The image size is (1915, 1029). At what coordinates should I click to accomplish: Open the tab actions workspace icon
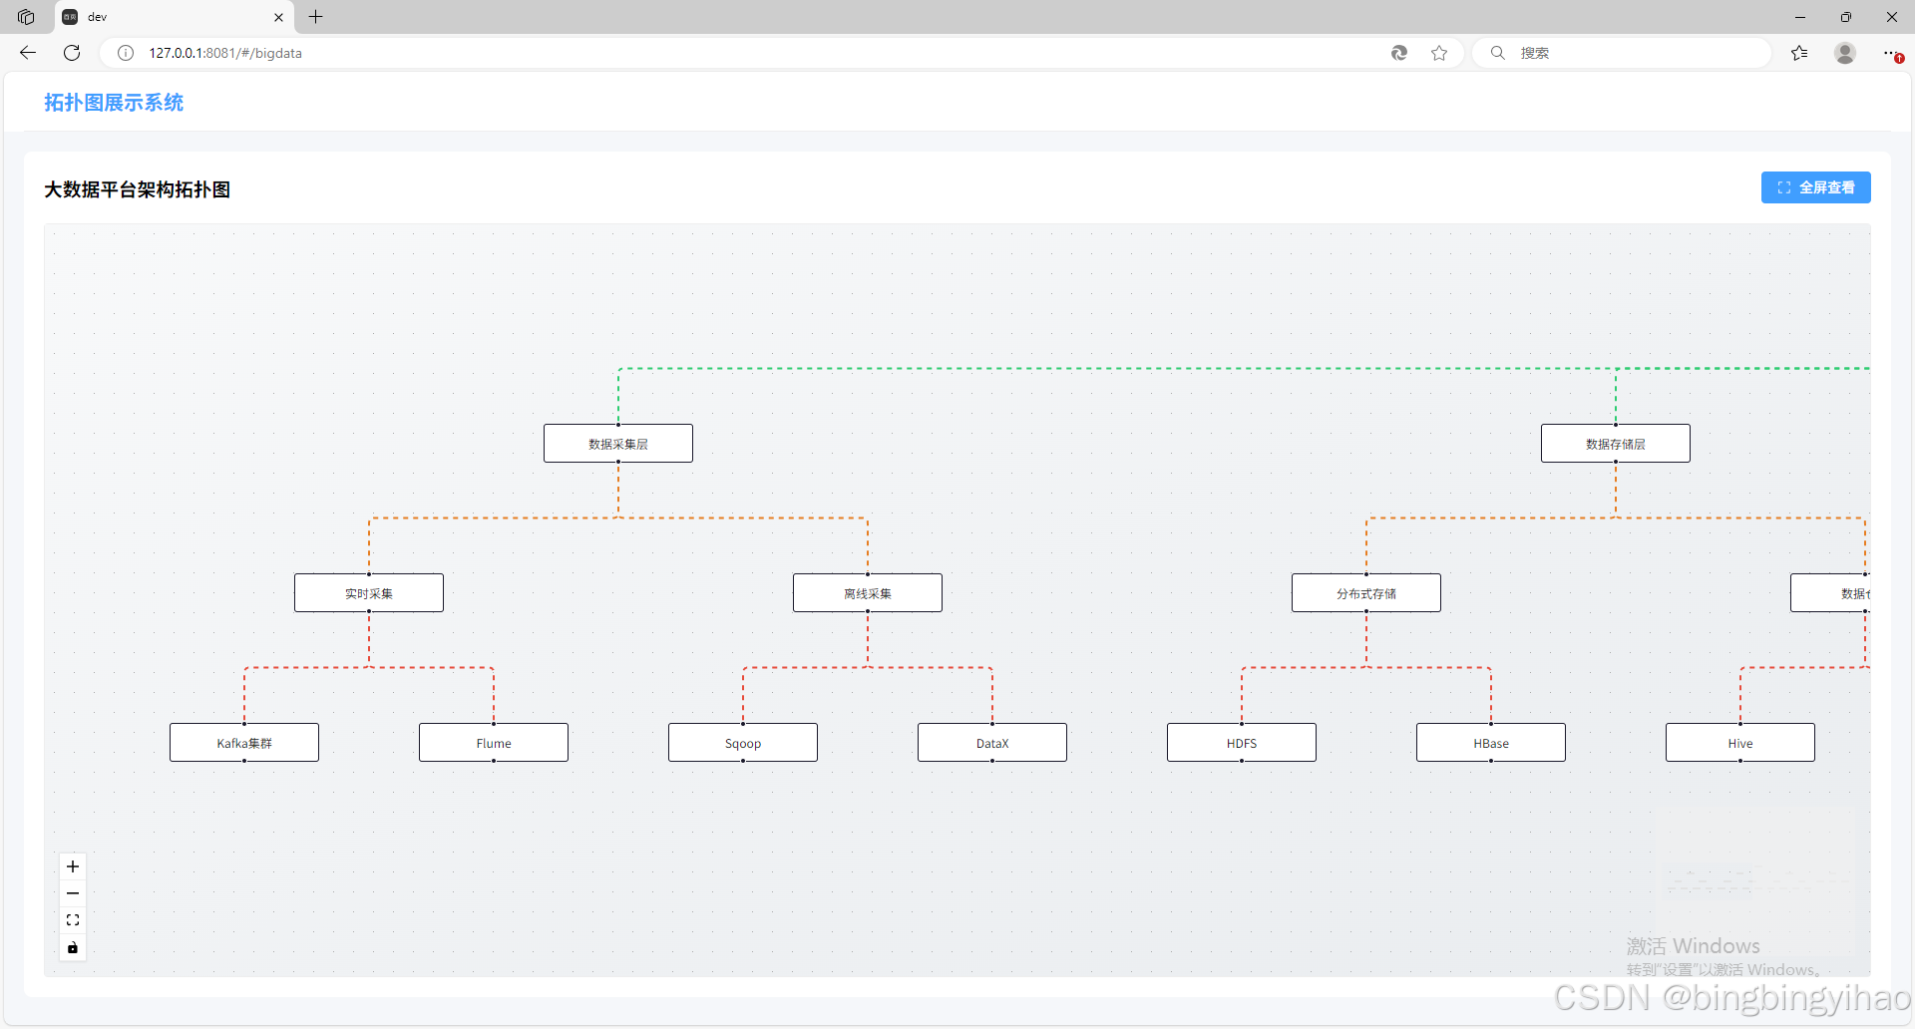tap(26, 17)
